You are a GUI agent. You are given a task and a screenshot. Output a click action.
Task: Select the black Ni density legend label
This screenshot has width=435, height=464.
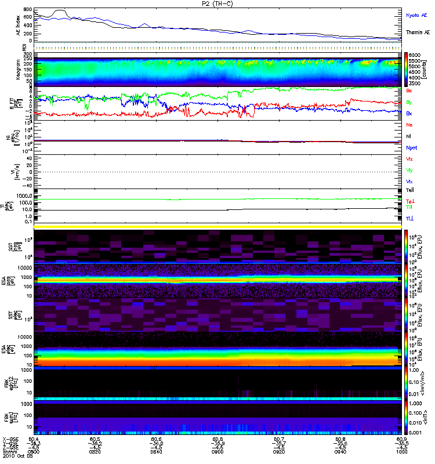pyautogui.click(x=408, y=136)
